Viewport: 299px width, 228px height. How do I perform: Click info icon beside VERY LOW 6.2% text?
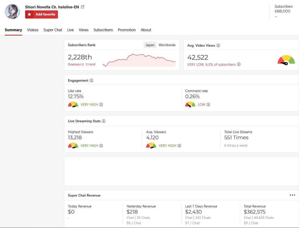point(239,64)
